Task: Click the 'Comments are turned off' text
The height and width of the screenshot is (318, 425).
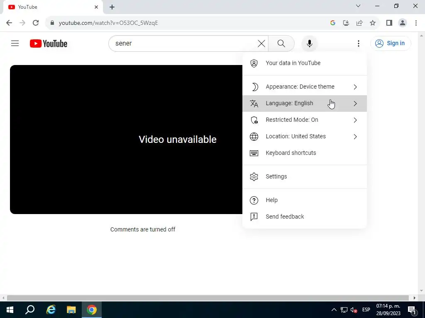Action: (x=143, y=229)
